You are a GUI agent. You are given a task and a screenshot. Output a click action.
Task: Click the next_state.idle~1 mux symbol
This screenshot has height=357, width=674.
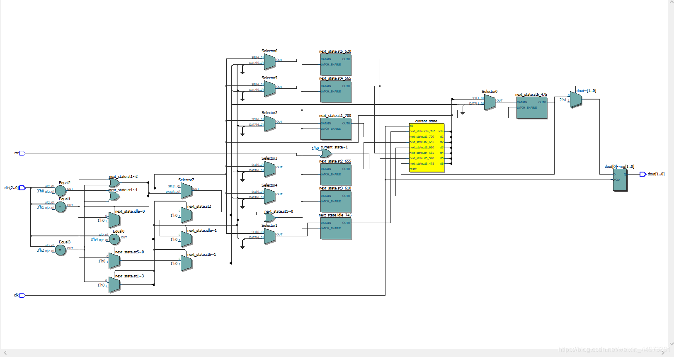pos(187,239)
